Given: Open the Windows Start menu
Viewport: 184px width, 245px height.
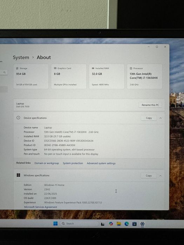Looking at the screenshot, I should [x=55, y=223].
